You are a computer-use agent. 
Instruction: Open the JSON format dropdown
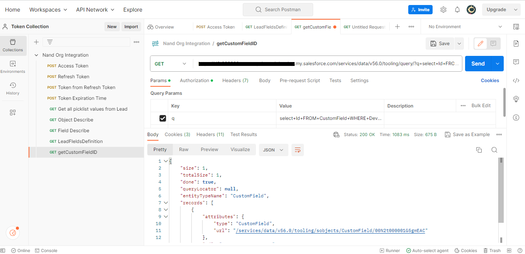(x=274, y=150)
